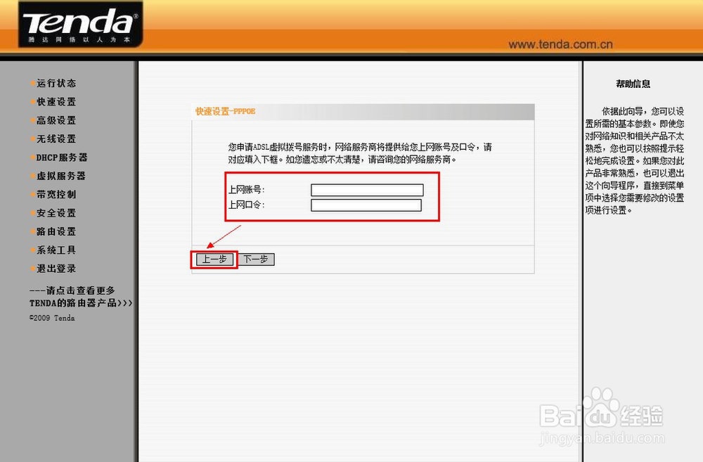The width and height of the screenshot is (703, 462).
Task: Open 运行状态 in the sidebar
Action: click(56, 83)
